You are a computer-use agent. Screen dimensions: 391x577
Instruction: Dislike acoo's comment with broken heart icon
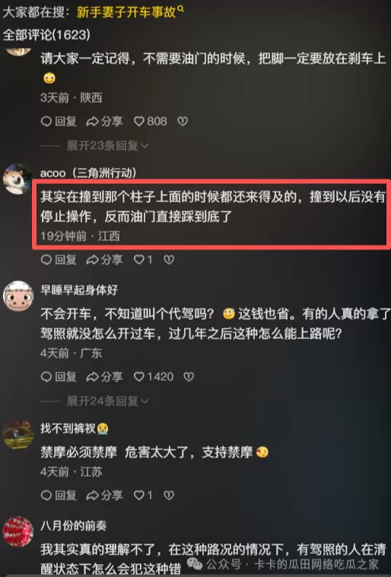(x=169, y=260)
